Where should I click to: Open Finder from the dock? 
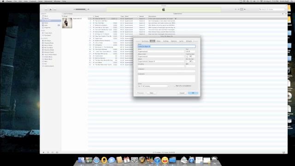pyautogui.click(x=81, y=160)
